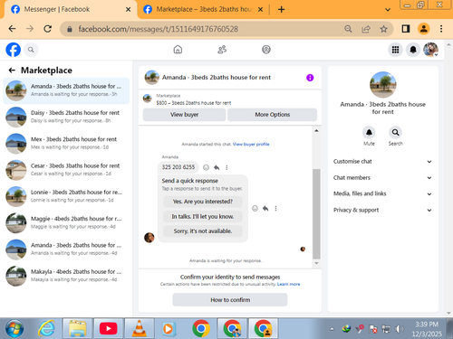Open the Friends icon in top navigation

[x=222, y=50]
